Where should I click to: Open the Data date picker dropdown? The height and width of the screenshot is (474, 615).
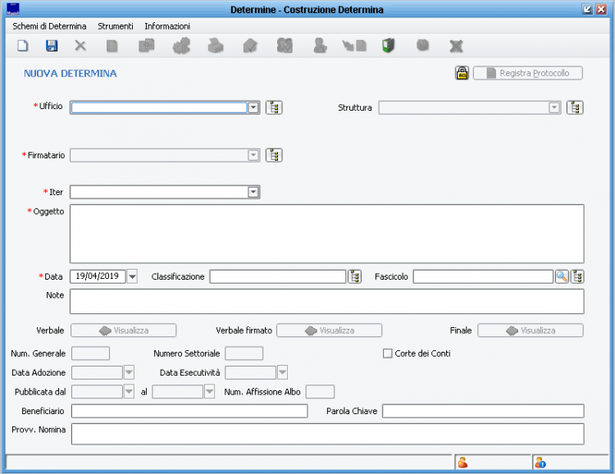pos(132,276)
